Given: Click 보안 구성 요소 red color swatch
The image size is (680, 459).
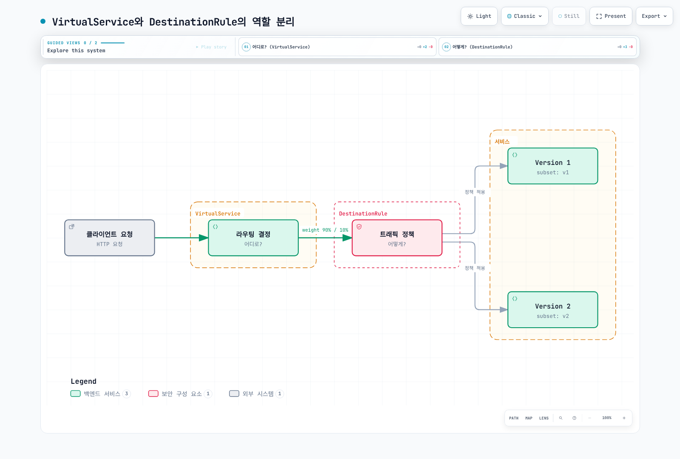Looking at the screenshot, I should 153,394.
